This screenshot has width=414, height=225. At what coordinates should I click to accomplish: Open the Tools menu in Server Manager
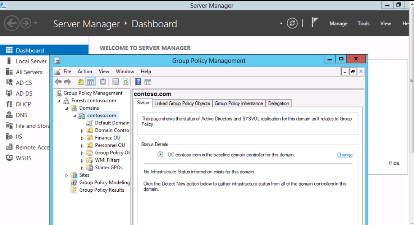pos(363,24)
